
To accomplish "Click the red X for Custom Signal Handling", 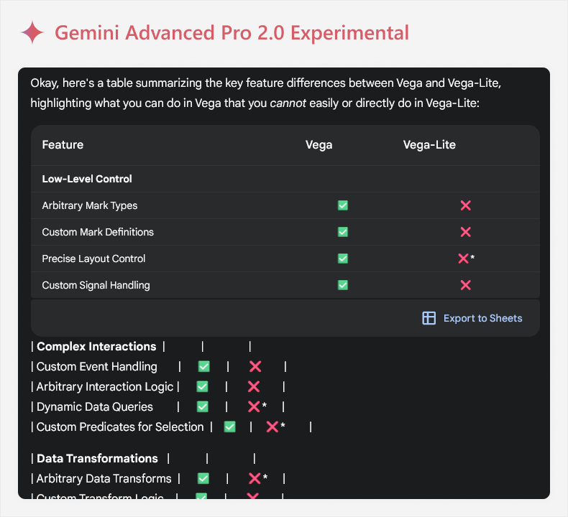I will click(x=465, y=285).
